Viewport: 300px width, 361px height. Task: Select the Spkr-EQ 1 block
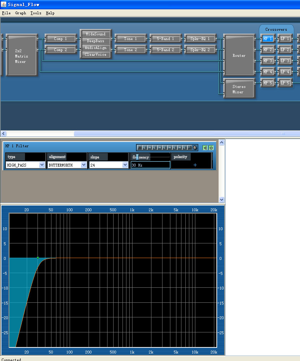(200, 39)
